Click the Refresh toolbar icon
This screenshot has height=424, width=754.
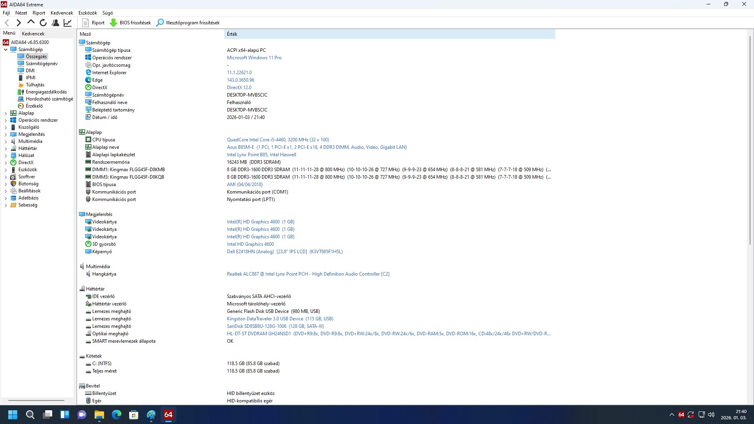coord(43,23)
